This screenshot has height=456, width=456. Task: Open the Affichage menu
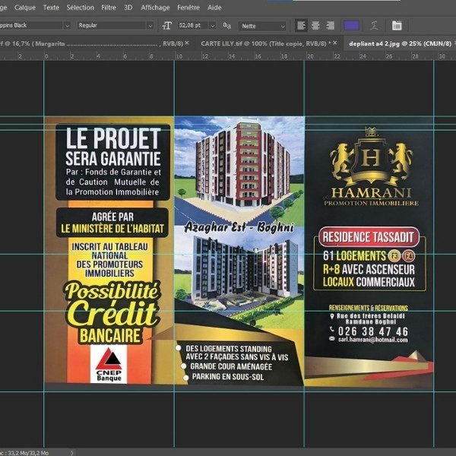[x=155, y=7]
